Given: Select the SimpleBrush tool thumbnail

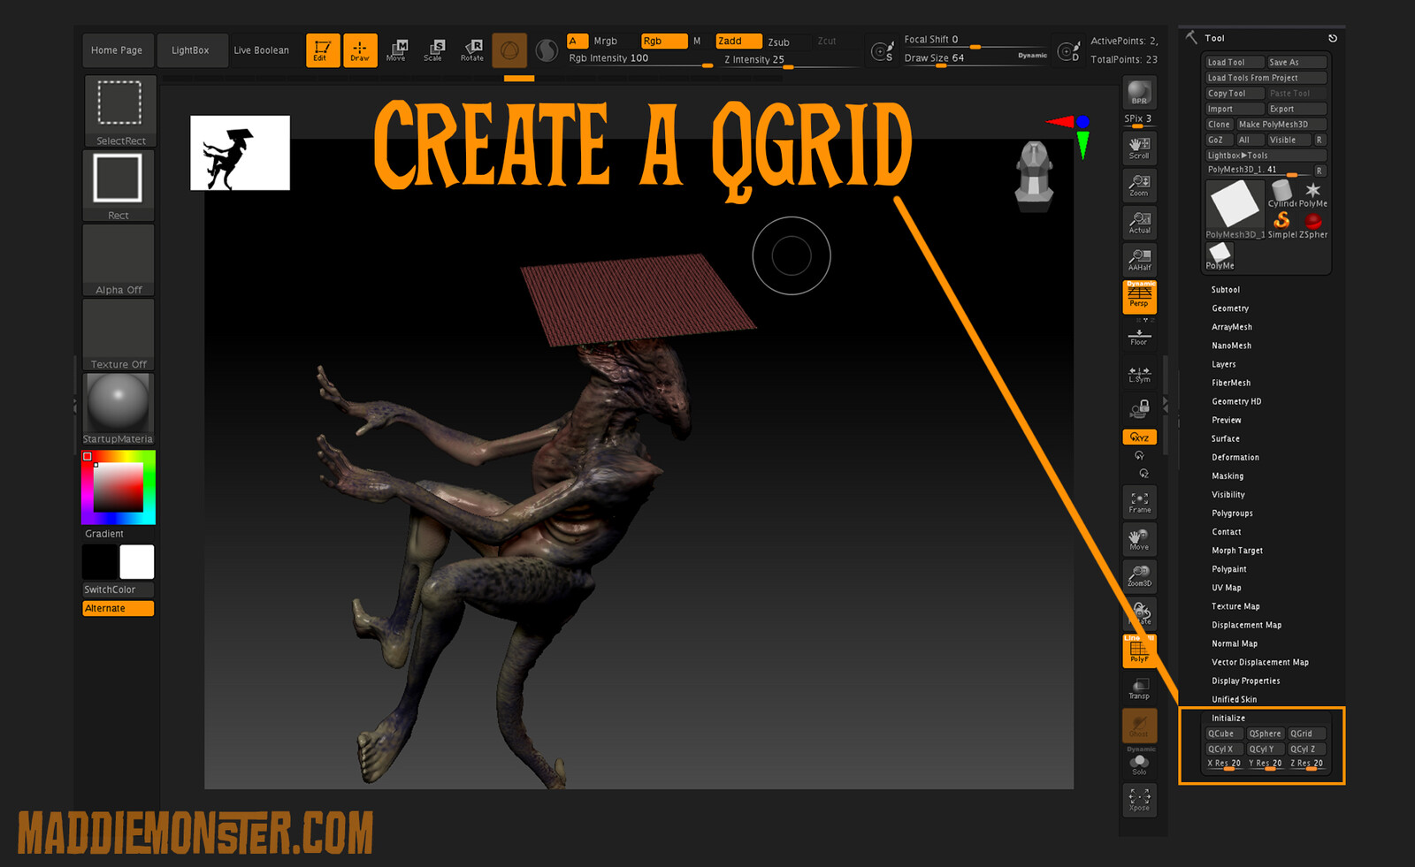Looking at the screenshot, I should [x=1281, y=223].
